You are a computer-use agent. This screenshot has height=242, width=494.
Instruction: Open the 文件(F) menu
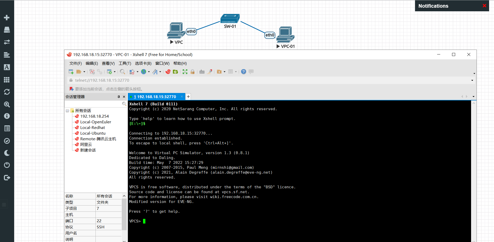(x=75, y=63)
